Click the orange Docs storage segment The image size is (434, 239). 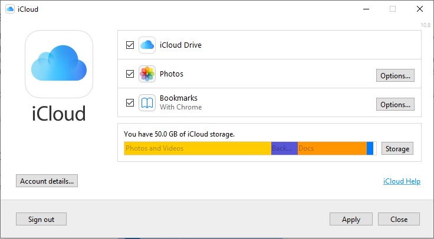332,148
